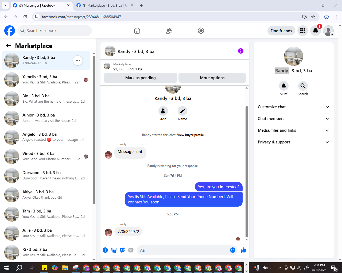
Task: Switch to Marketplace 3 bd, 3 ba tab
Action: 105,6
